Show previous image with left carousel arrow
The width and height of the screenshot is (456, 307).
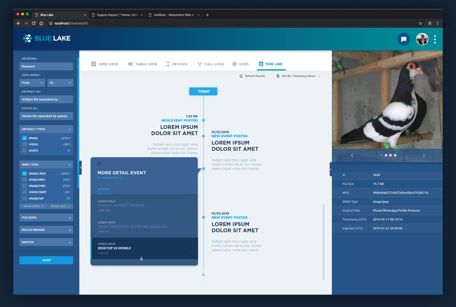pyautogui.click(x=352, y=155)
